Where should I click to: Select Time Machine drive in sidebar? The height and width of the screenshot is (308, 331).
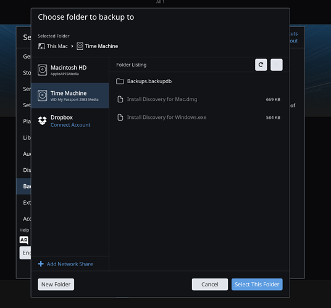tap(70, 95)
